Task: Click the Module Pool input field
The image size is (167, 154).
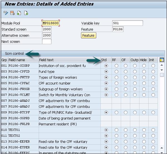Action: pos(51,23)
